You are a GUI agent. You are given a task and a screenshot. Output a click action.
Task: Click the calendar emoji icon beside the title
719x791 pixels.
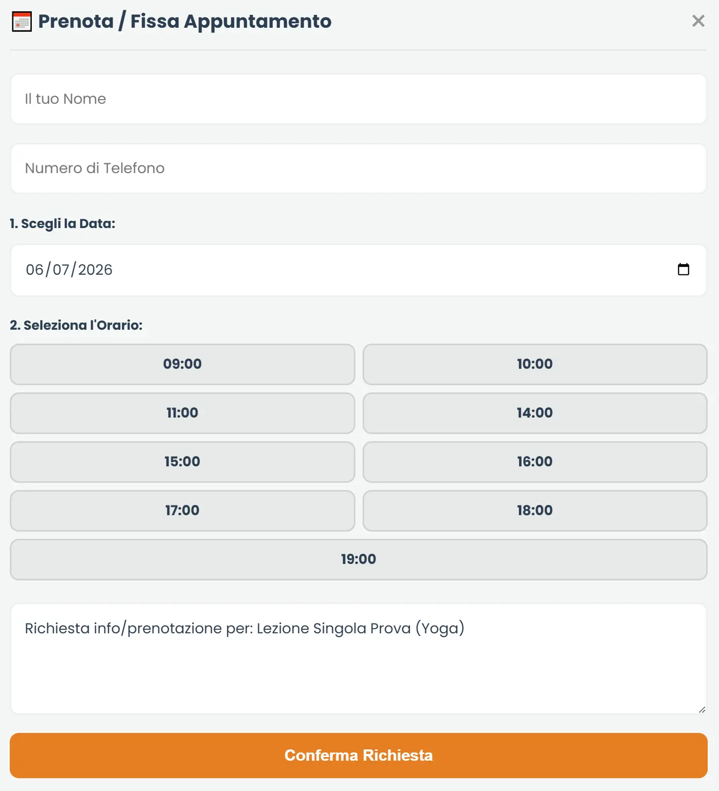22,22
